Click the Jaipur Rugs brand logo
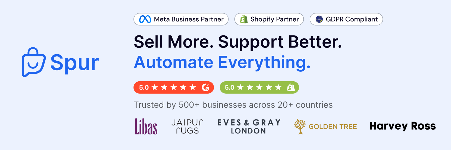451x150 pixels. coord(187,126)
